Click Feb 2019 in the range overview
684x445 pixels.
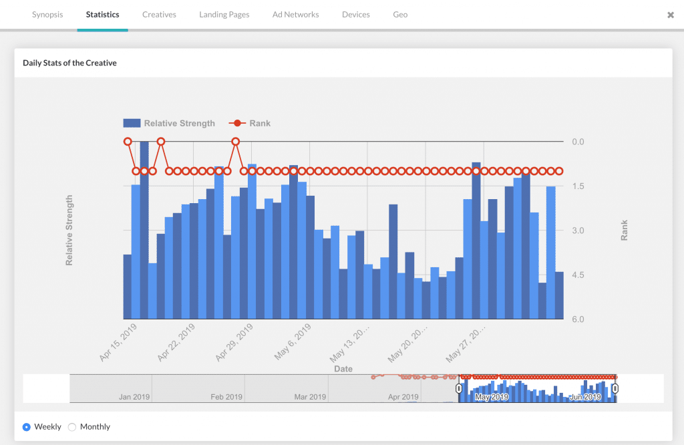click(226, 397)
